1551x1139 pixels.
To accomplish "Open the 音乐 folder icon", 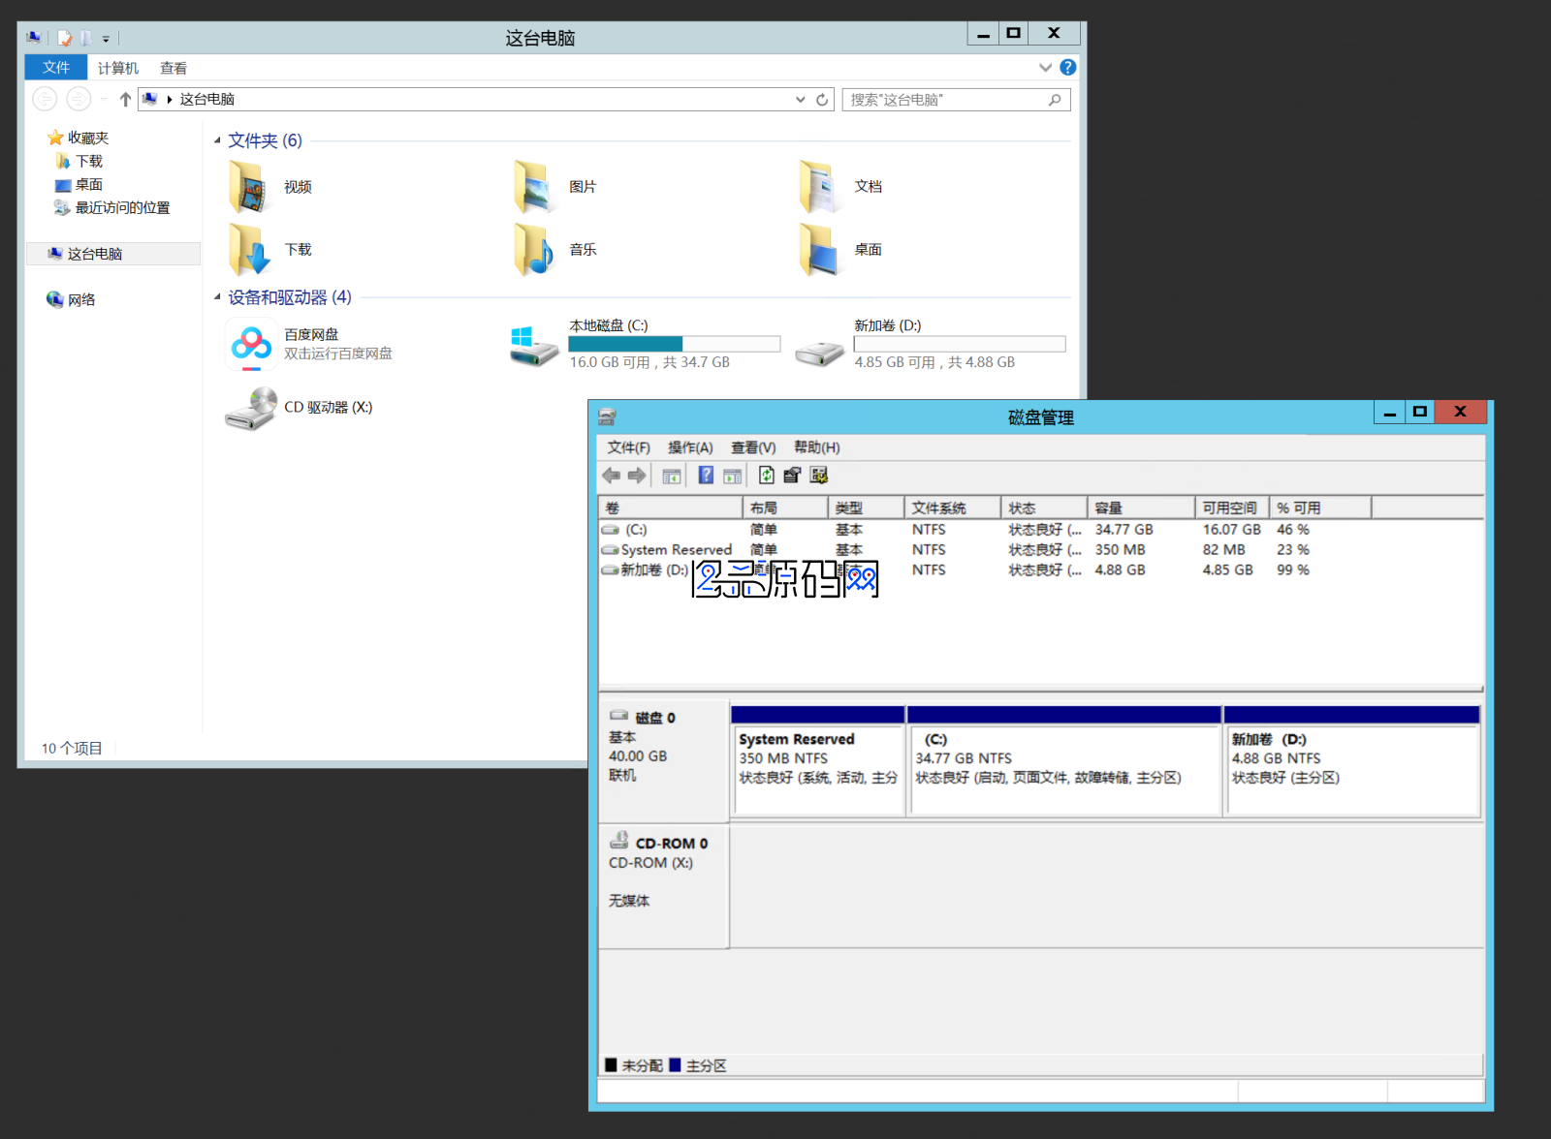I will tap(534, 250).
